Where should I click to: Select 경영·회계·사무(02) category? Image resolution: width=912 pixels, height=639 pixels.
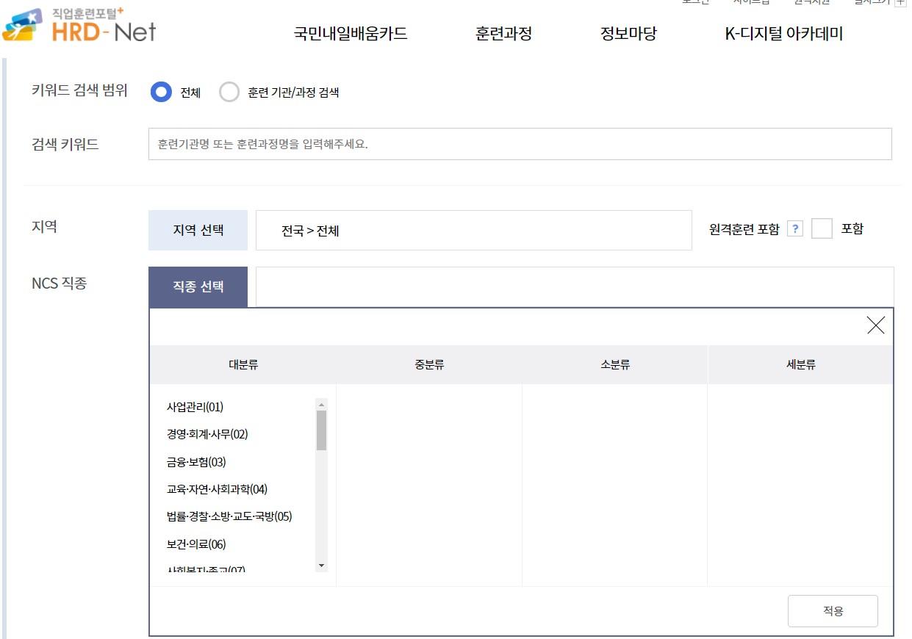point(207,434)
